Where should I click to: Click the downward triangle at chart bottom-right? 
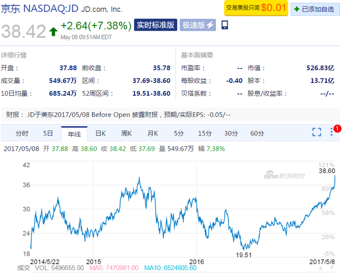(332, 268)
